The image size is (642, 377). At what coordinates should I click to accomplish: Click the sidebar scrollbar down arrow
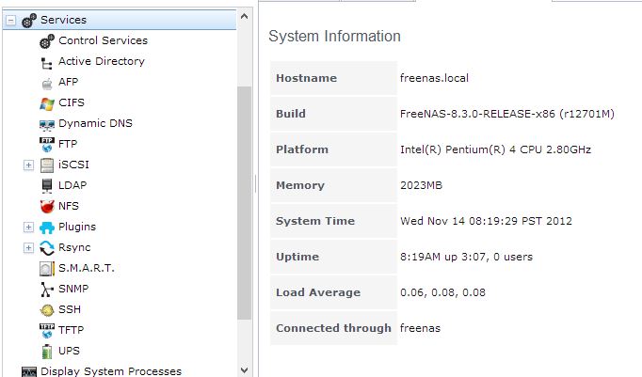(245, 370)
